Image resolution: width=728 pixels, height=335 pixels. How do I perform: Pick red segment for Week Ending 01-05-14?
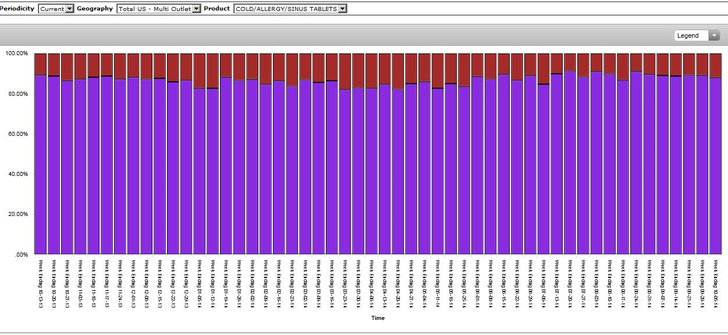click(199, 70)
